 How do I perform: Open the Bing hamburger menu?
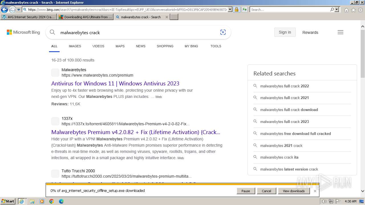click(x=340, y=32)
